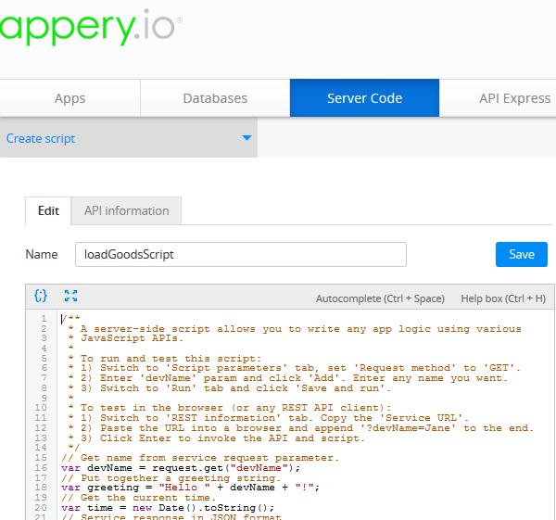Viewport: 556px width, 520px height.
Task: Click line number 10 in gutter
Action: (41, 408)
